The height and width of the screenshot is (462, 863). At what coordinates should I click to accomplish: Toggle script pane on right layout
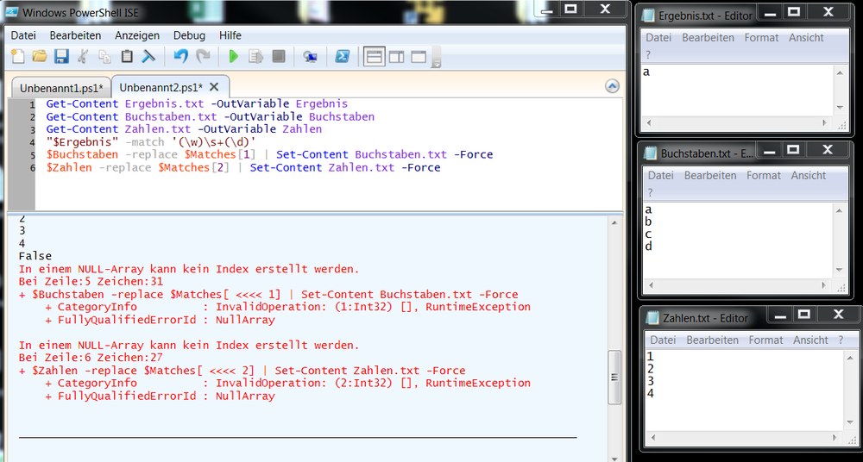[396, 57]
